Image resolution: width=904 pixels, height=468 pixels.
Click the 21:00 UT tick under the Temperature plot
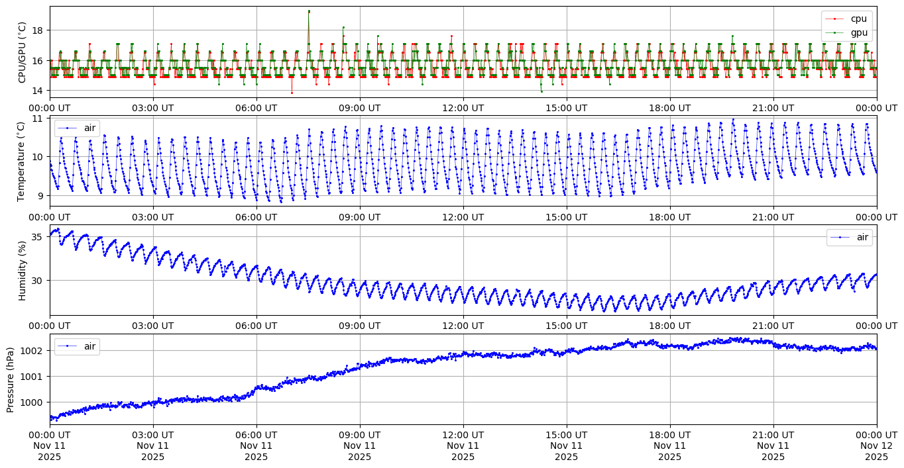click(773, 216)
